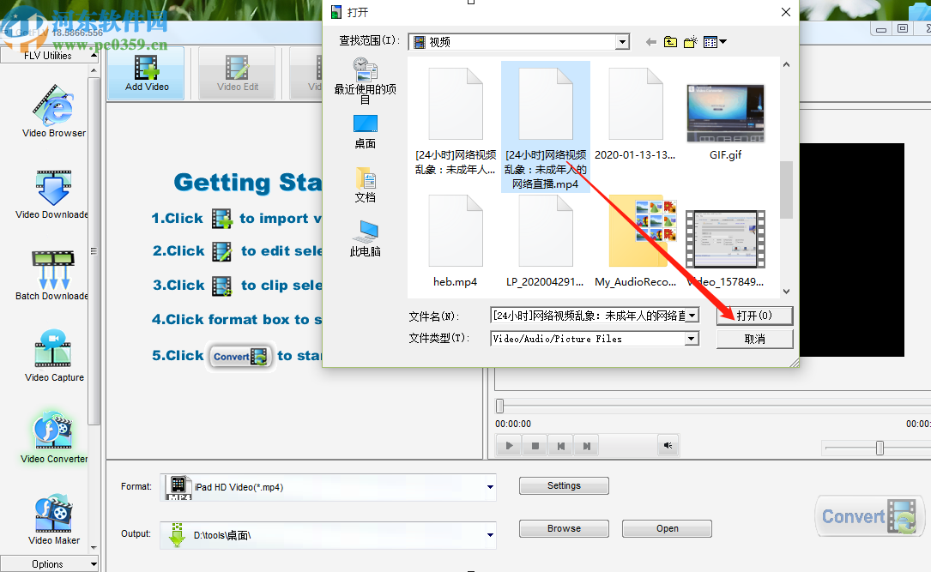Open Batch Downloader tool
Screen dimensions: 931x572
(x=52, y=275)
